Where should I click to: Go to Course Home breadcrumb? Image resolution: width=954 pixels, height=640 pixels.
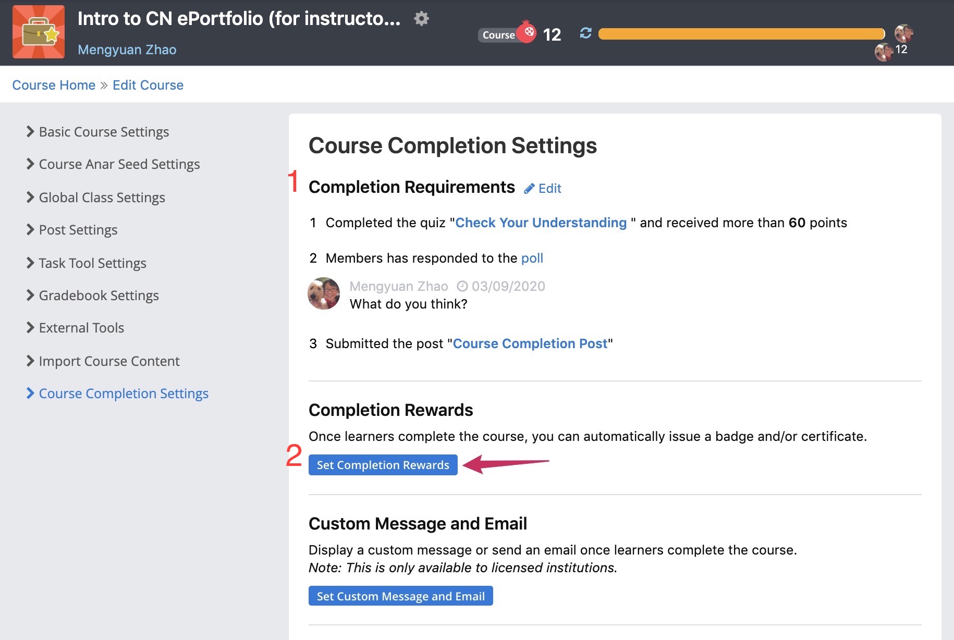pos(54,85)
